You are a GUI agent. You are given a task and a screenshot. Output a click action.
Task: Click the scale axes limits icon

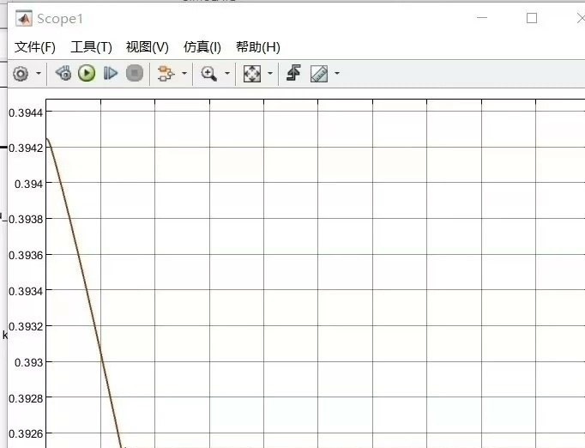point(252,74)
